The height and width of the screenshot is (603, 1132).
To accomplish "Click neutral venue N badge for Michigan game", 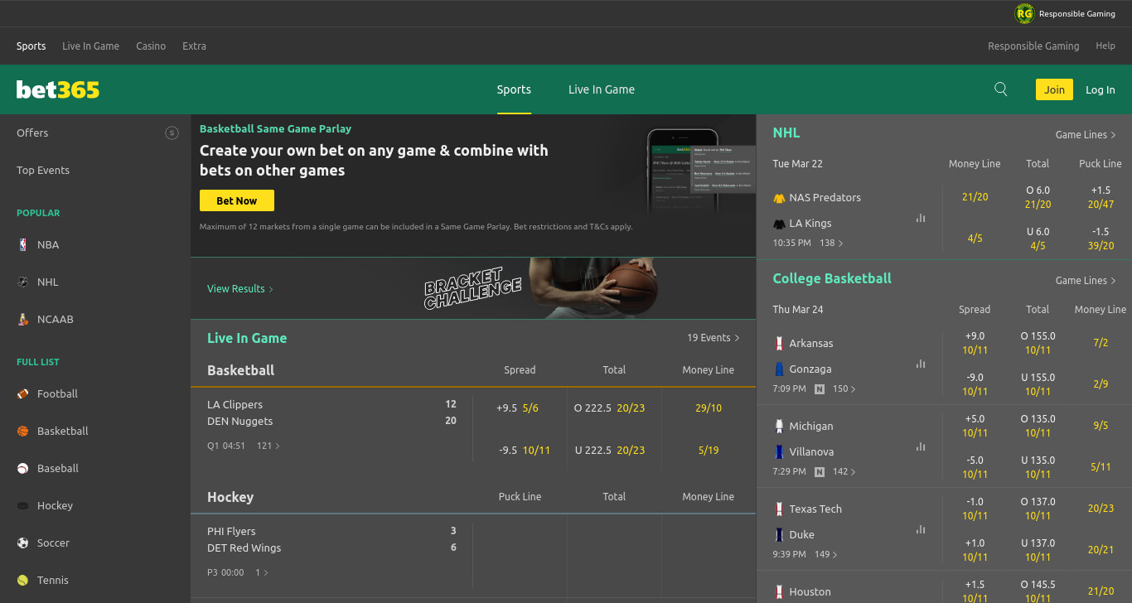I will click(820, 471).
